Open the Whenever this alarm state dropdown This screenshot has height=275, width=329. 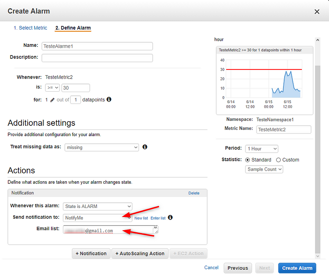(97, 206)
